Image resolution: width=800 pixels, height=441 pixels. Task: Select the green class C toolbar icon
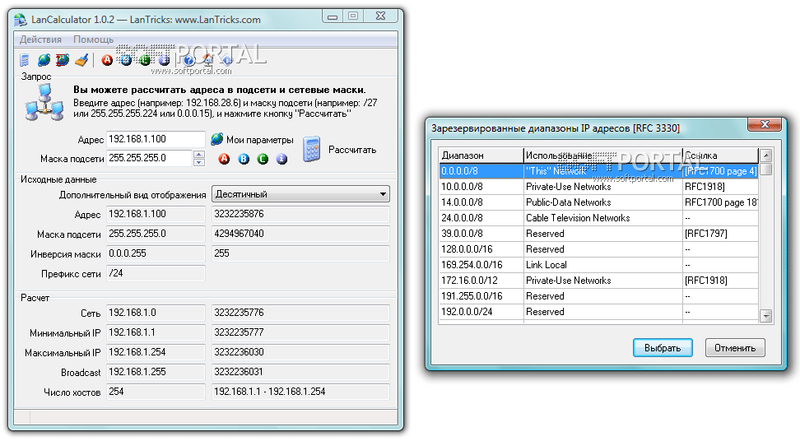tap(145, 60)
